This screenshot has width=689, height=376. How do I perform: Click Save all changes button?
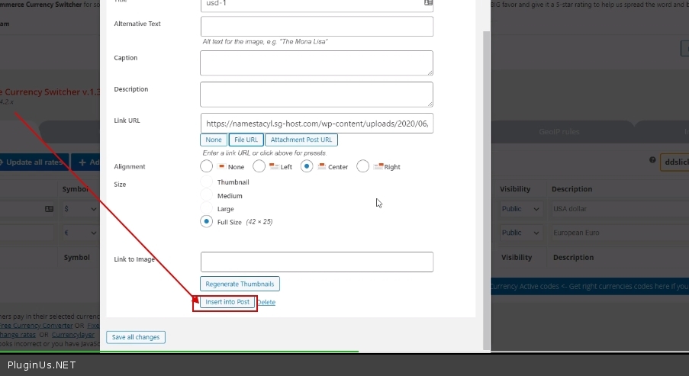[136, 337]
